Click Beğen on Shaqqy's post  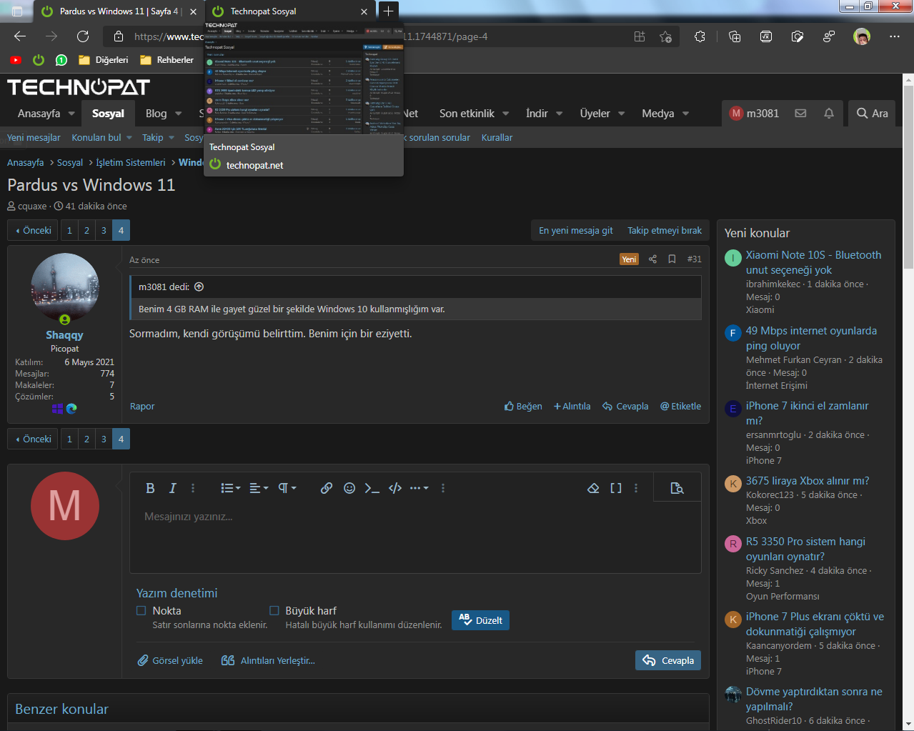click(523, 406)
